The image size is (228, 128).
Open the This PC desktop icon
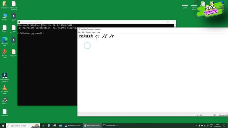(5, 17)
